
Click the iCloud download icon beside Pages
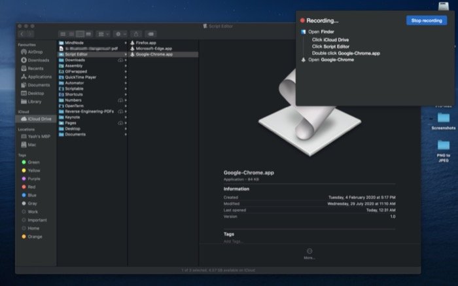point(120,123)
